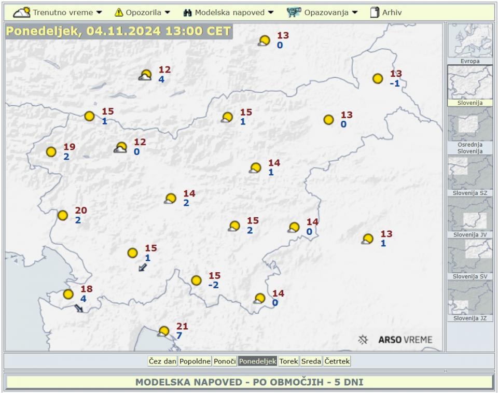Switch to the Torek forecast tab
498x393 pixels.
click(x=288, y=361)
